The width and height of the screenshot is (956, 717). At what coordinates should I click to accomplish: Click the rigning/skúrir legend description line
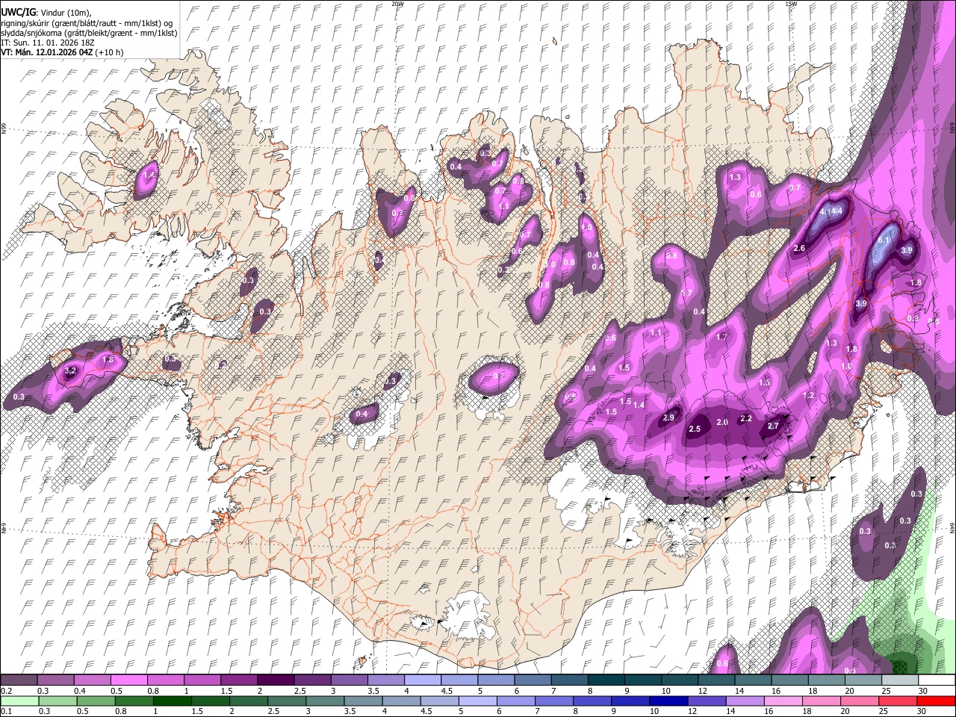[x=87, y=23]
